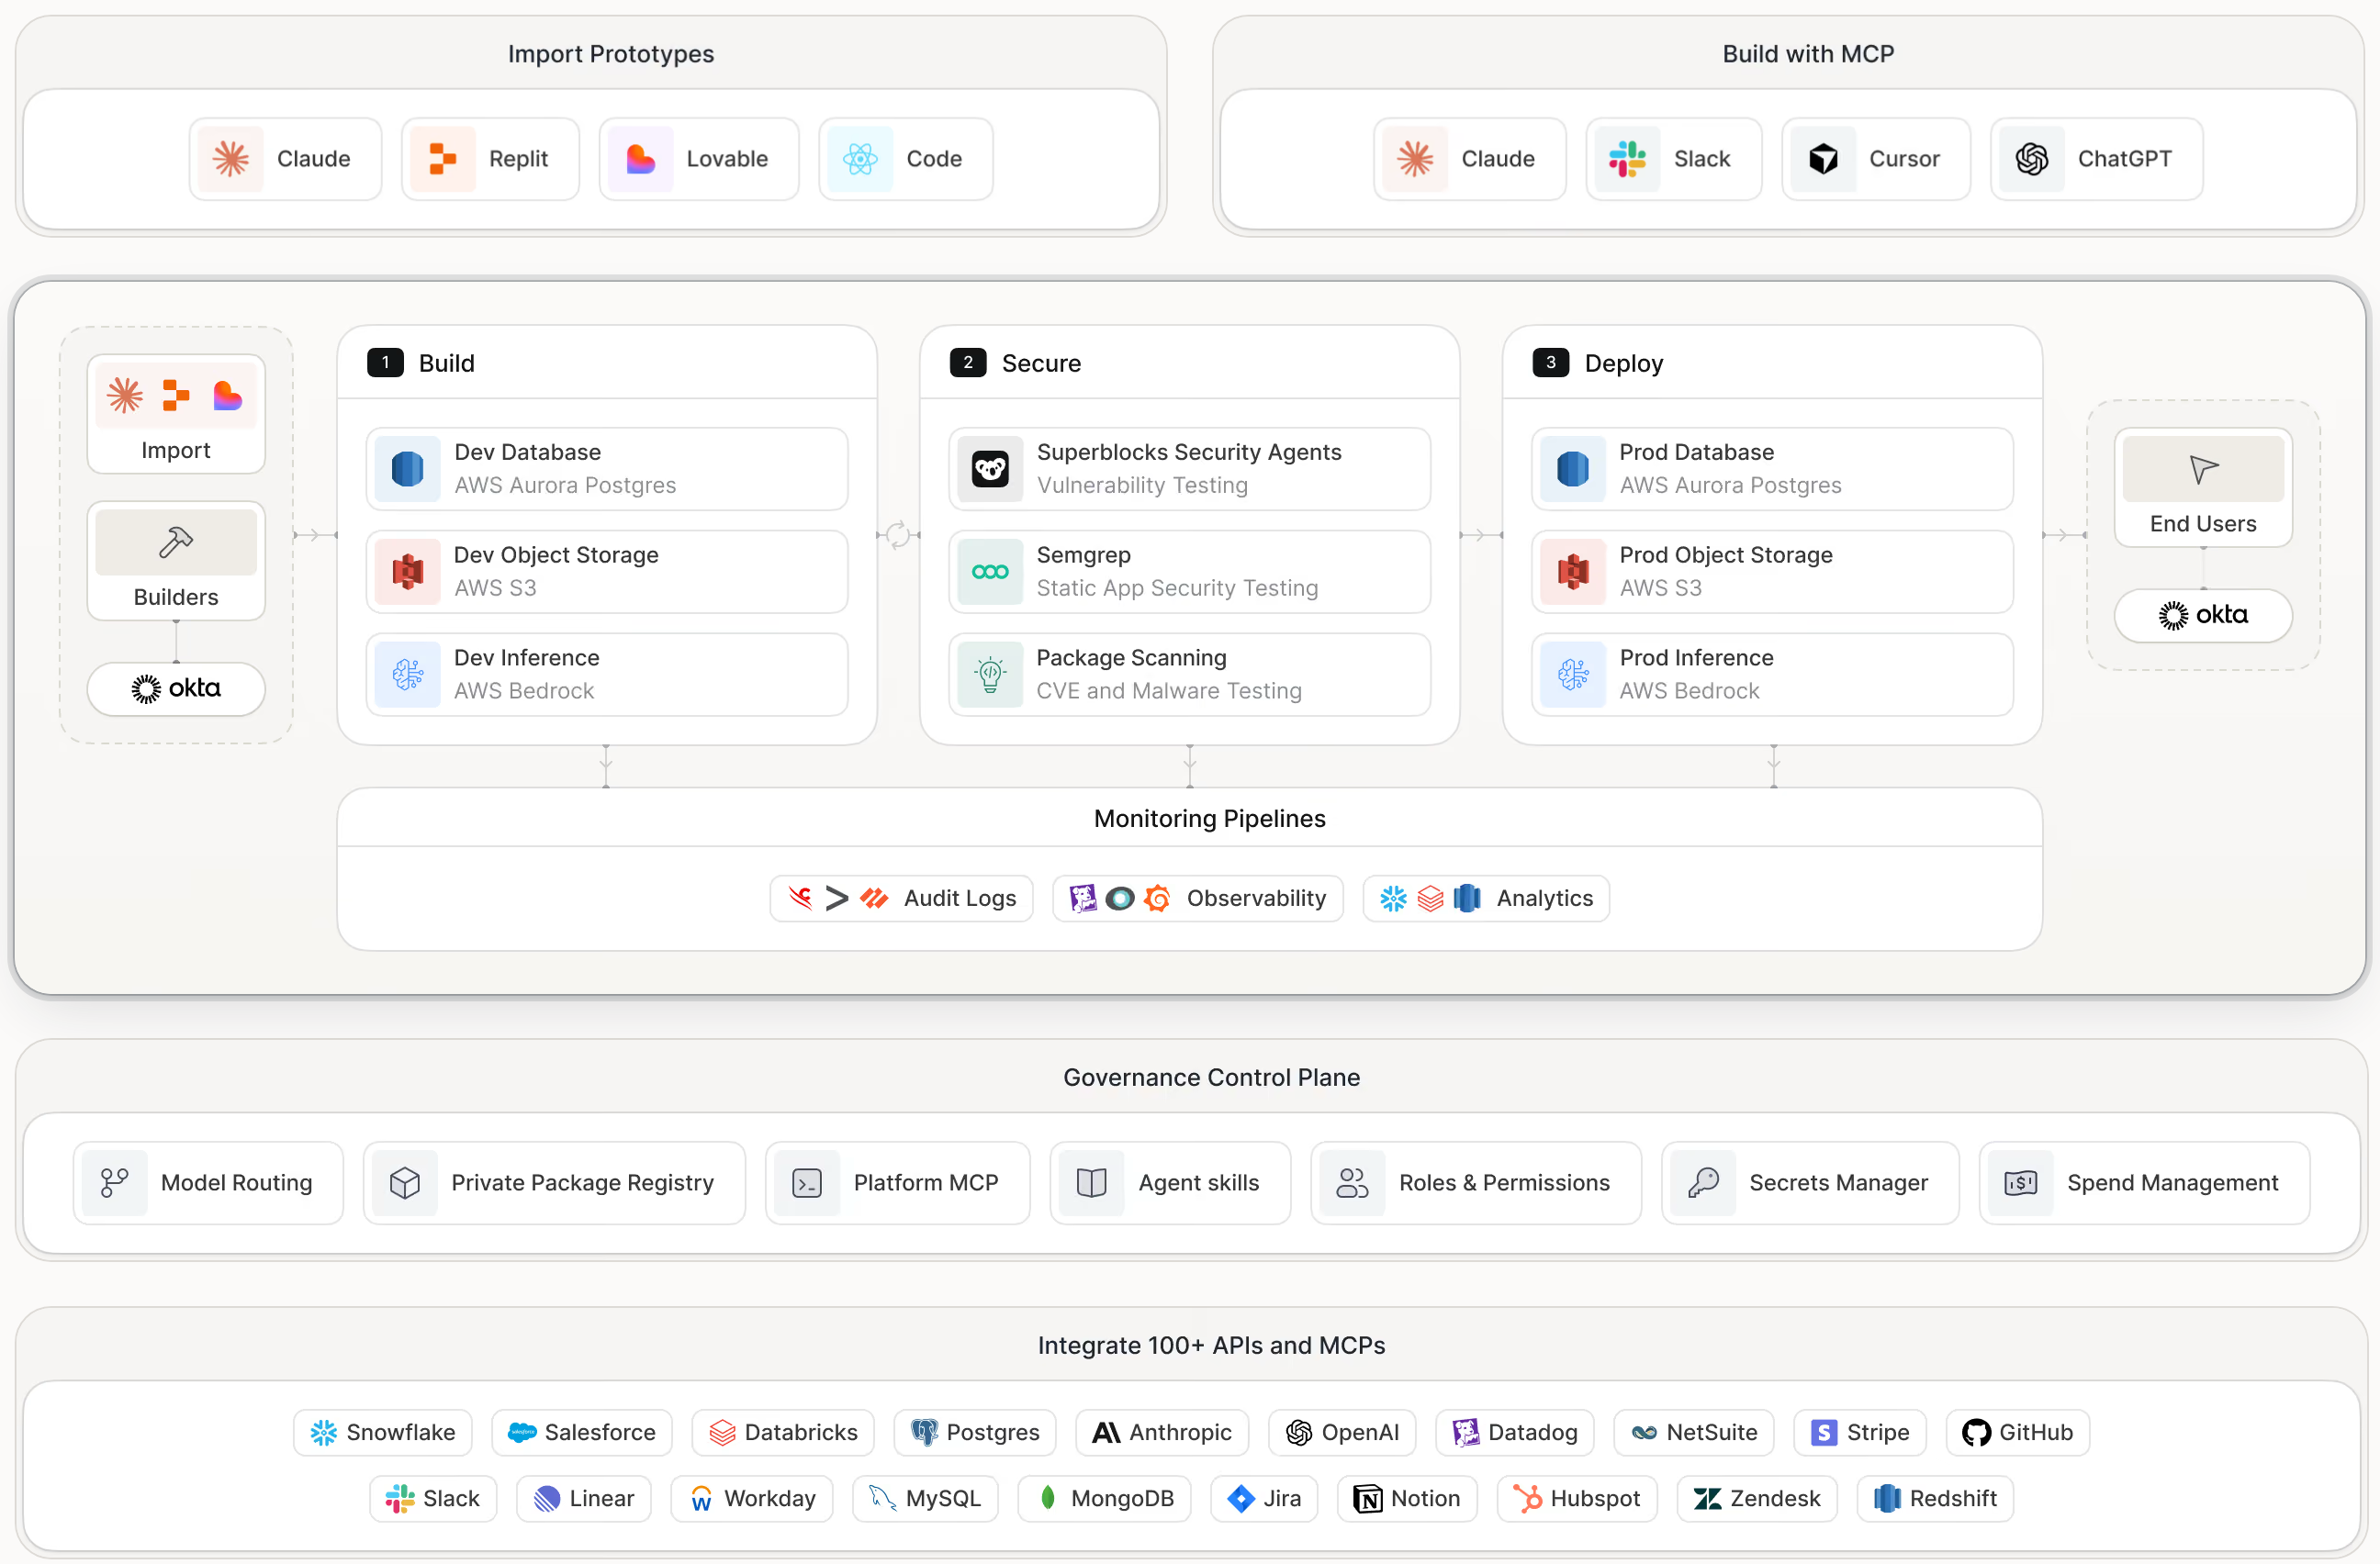Viewport: 2380px width, 1564px height.
Task: Click the okta badge below Builders
Action: (176, 688)
